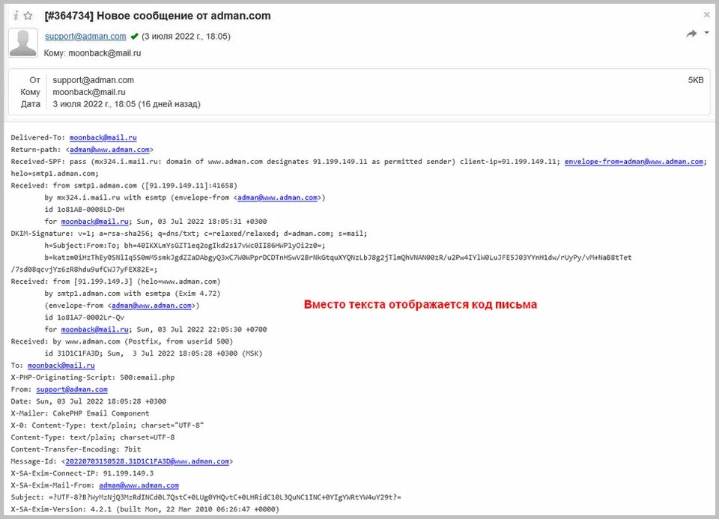Click the sender avatar picture
The image size is (719, 519).
tap(23, 43)
